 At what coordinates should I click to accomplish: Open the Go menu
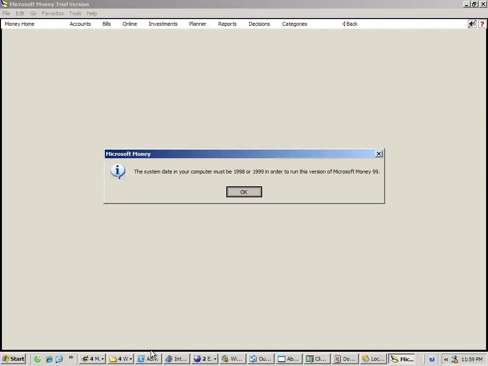click(x=33, y=13)
